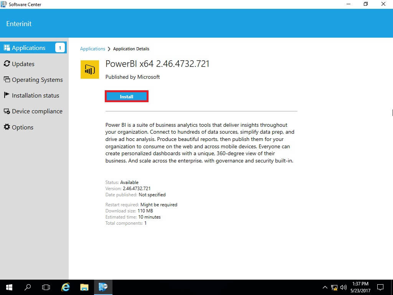Click the Download size 110 MB line
The height and width of the screenshot is (295, 393).
click(x=129, y=211)
